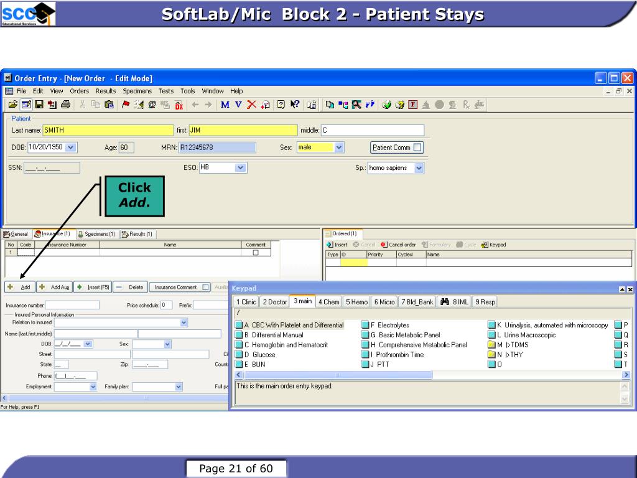Click the keypad scroll right arrow
The width and height of the screenshot is (637, 478).
click(626, 375)
